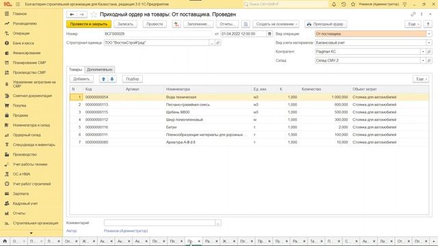Open date calendar picker
The height and width of the screenshot is (246, 438).
pyautogui.click(x=270, y=33)
